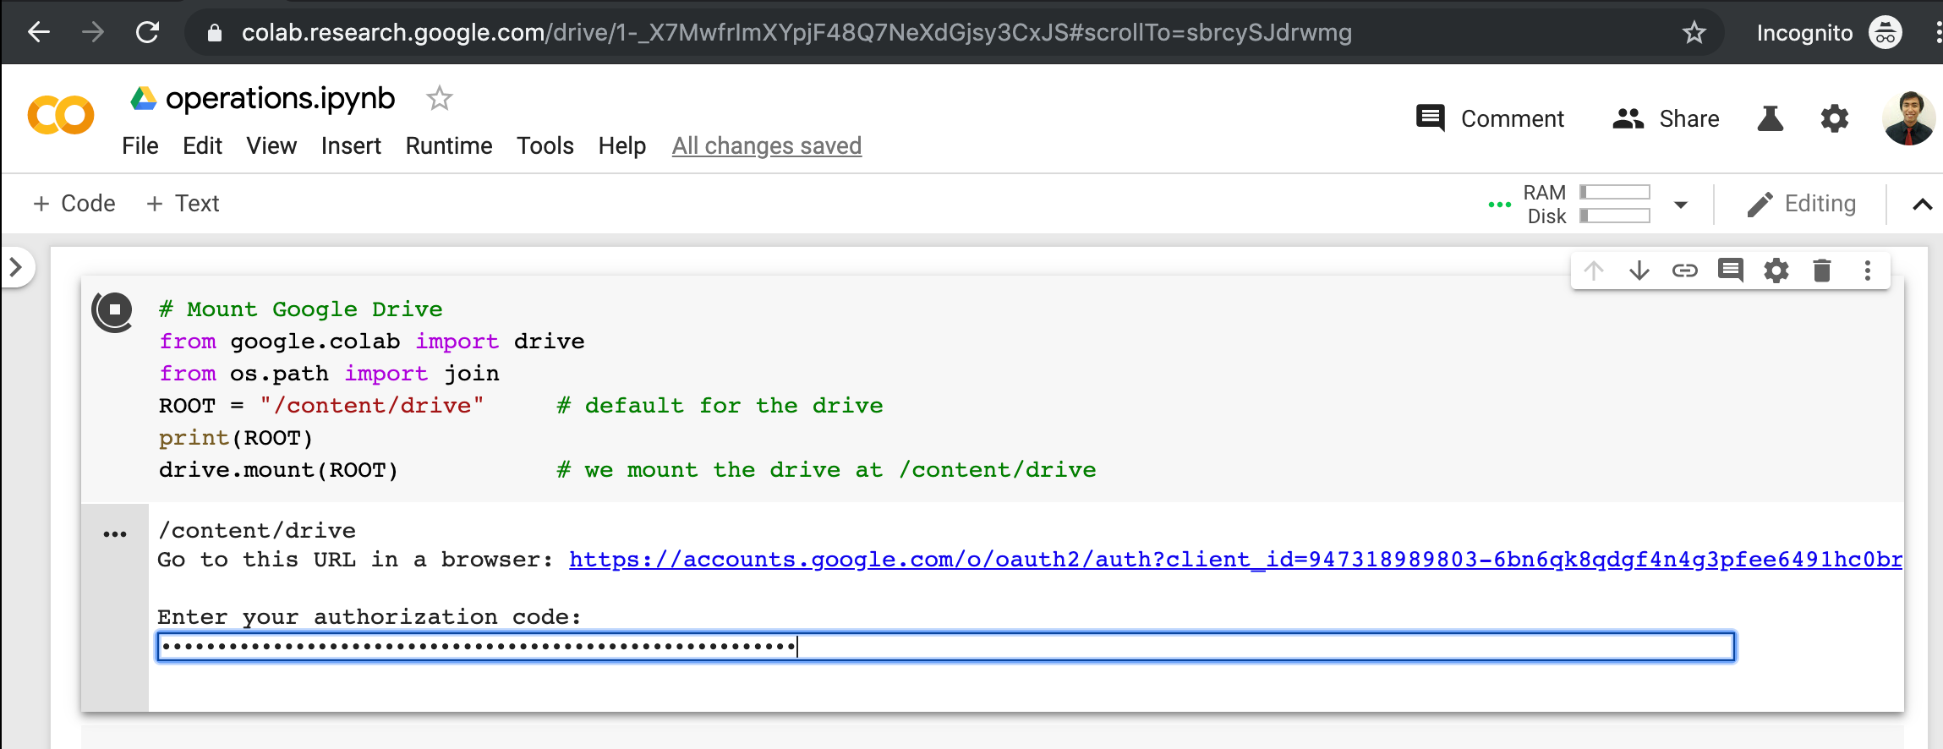Click the RAM usage bar
The image size is (1943, 749).
(1615, 192)
